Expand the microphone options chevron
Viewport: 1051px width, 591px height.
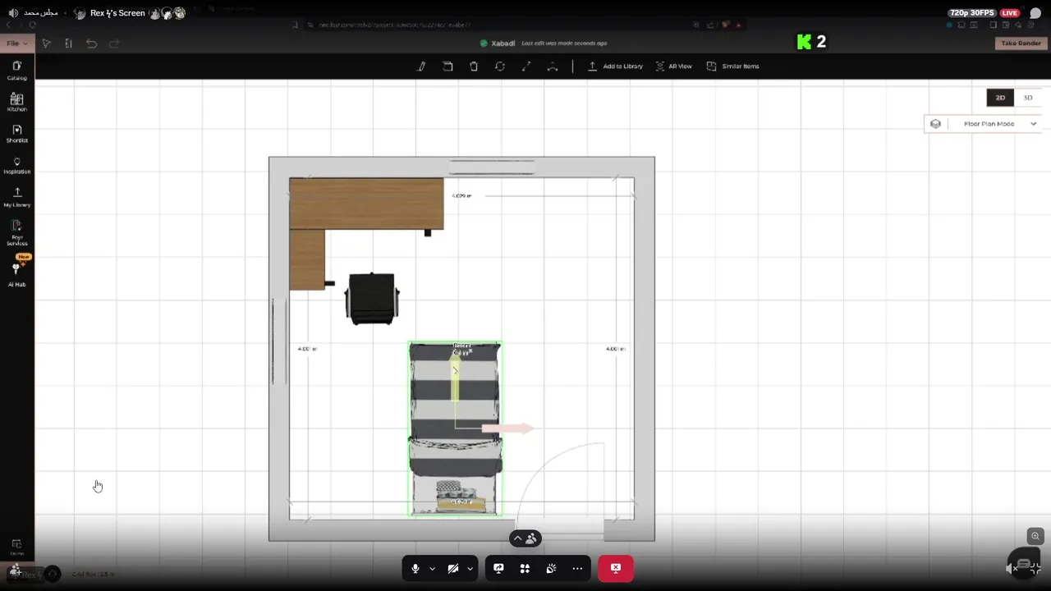(432, 568)
